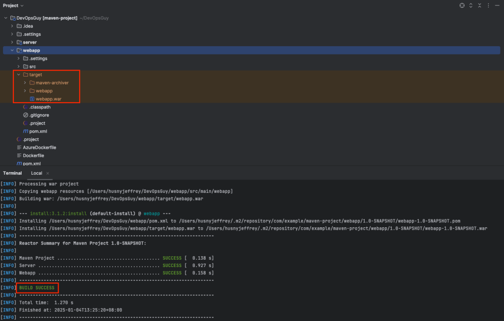Click the Maven icon beside webapp pom.xml
This screenshot has height=321, width=504.
[x=26, y=131]
